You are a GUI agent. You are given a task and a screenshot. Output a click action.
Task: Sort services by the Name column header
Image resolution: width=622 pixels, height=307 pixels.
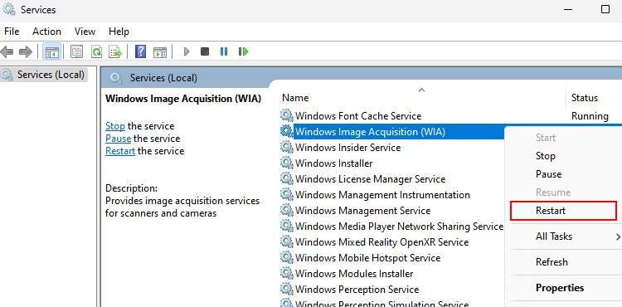pos(295,98)
